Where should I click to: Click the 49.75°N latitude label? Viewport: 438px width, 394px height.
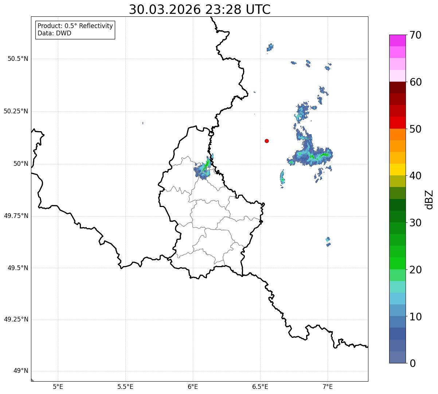[16, 216]
